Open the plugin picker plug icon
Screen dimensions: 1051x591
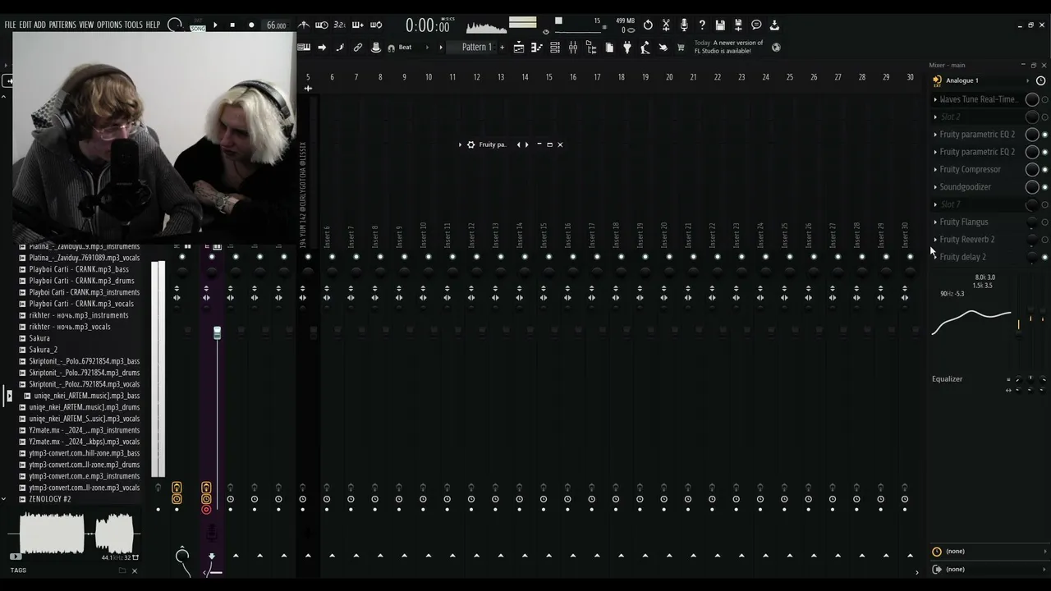pos(627,48)
